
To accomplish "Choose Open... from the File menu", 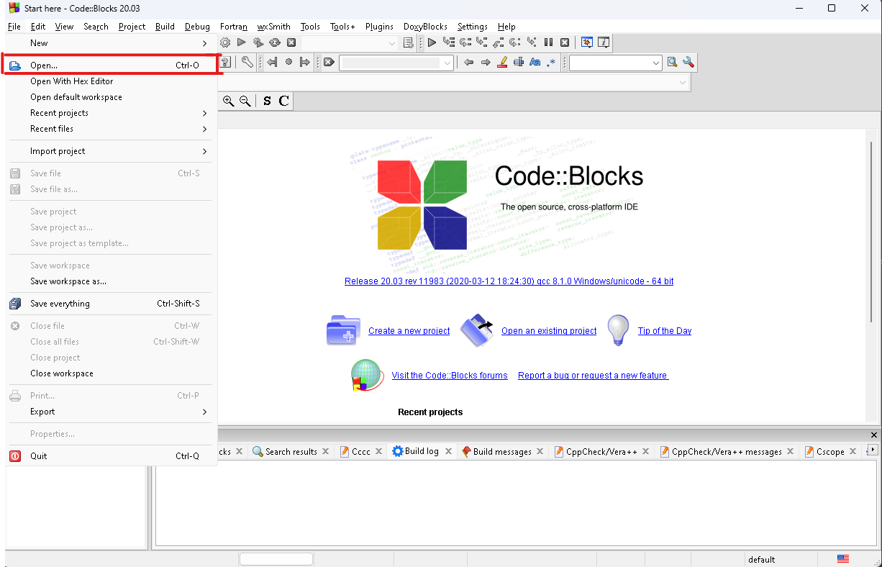I will tap(112, 65).
